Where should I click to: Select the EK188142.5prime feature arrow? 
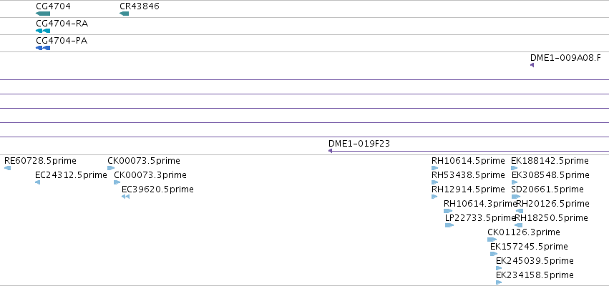point(515,168)
